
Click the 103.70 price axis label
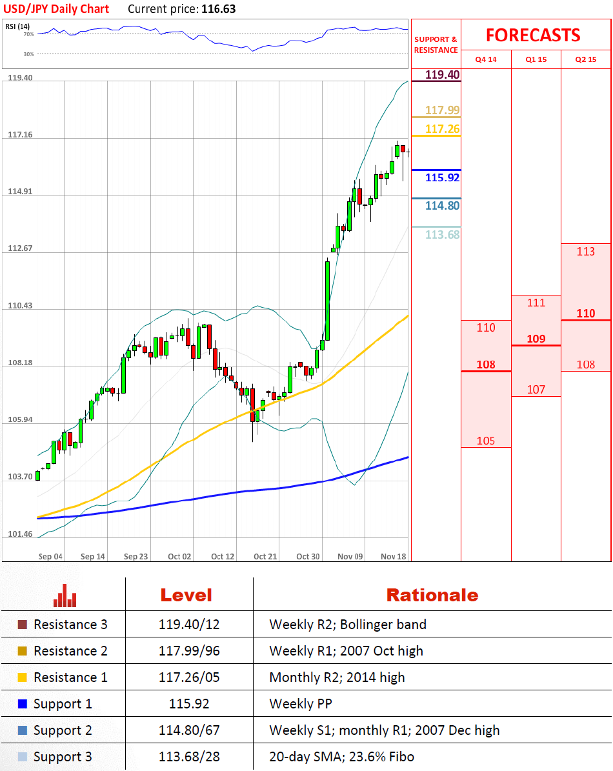pos(20,476)
